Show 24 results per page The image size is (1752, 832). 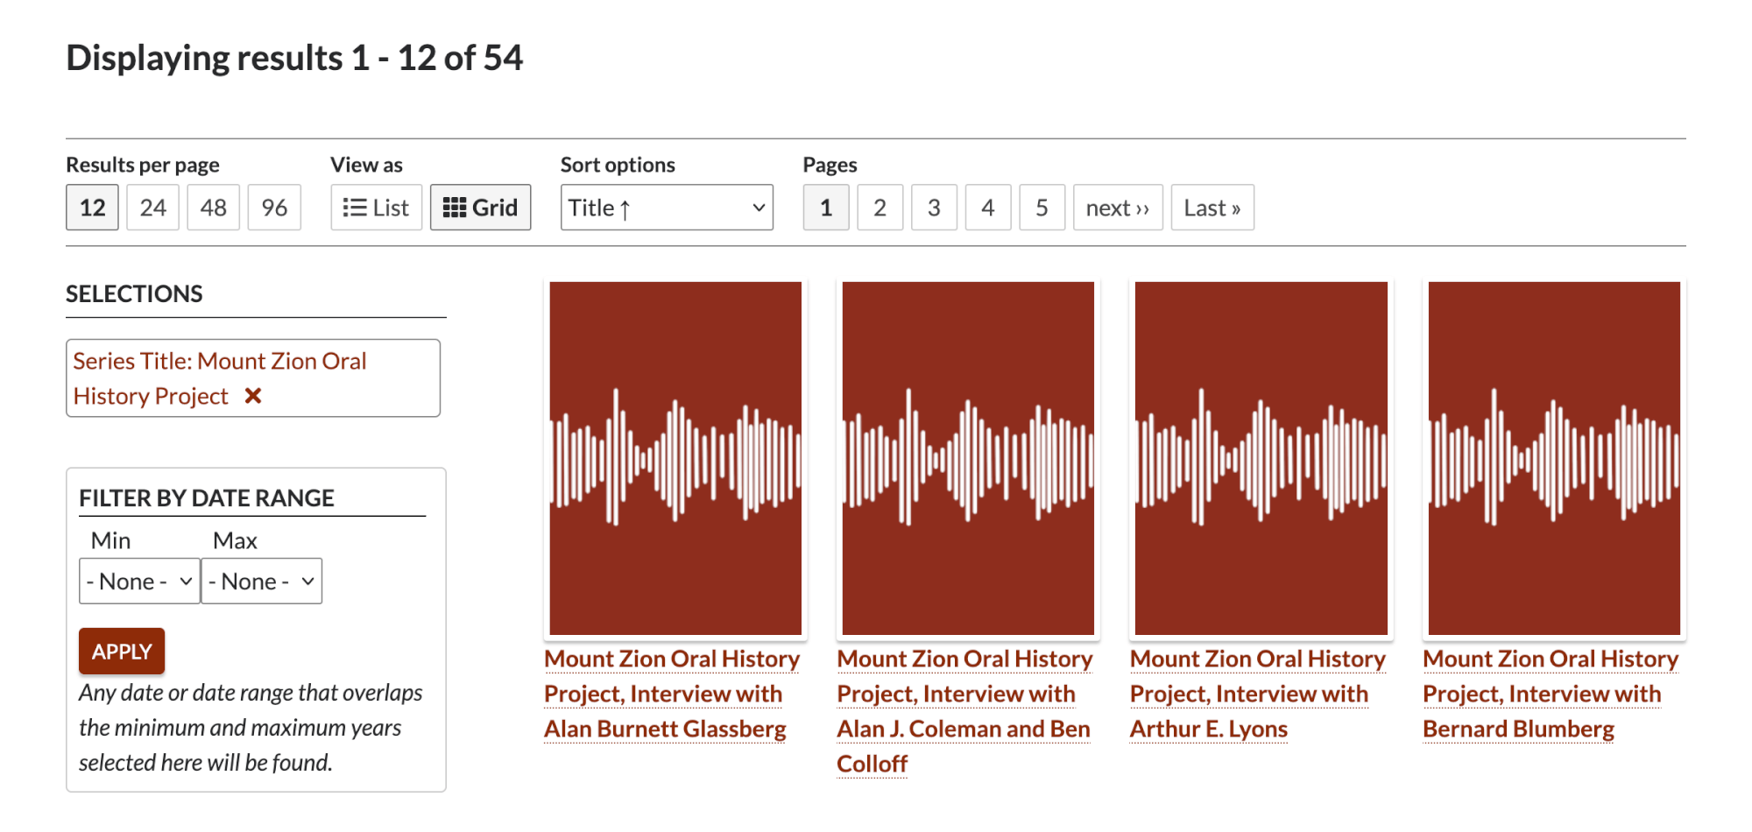(152, 207)
